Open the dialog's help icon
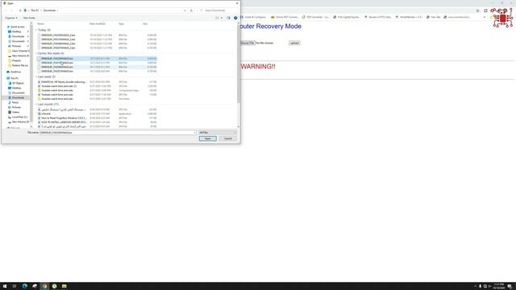 (x=235, y=18)
